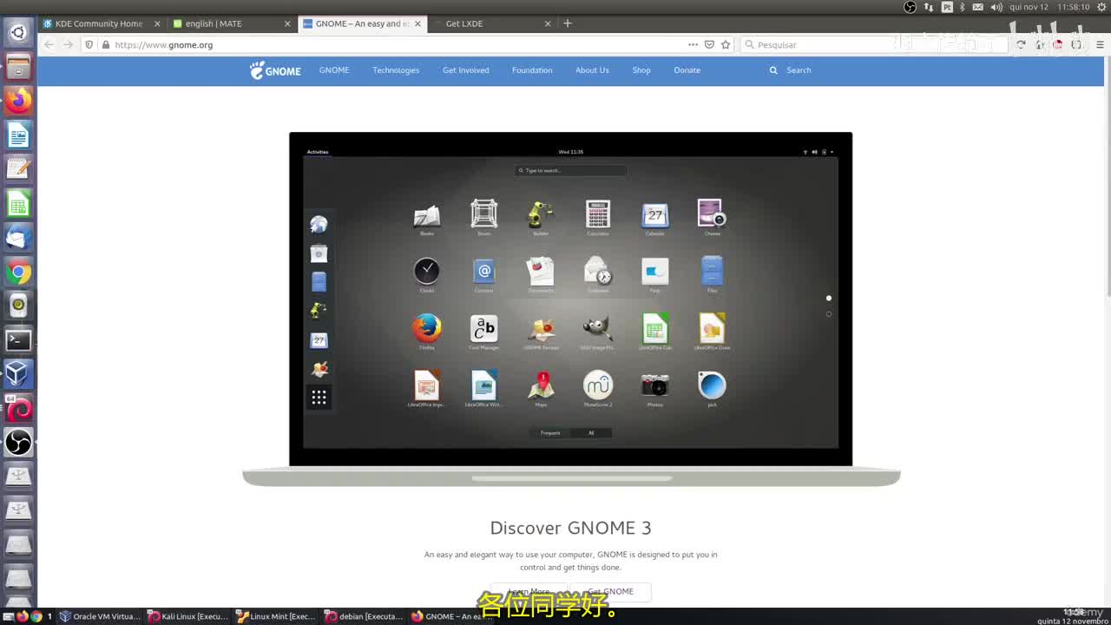The width and height of the screenshot is (1111, 625).
Task: Switch to debian taskbar window
Action: click(365, 616)
